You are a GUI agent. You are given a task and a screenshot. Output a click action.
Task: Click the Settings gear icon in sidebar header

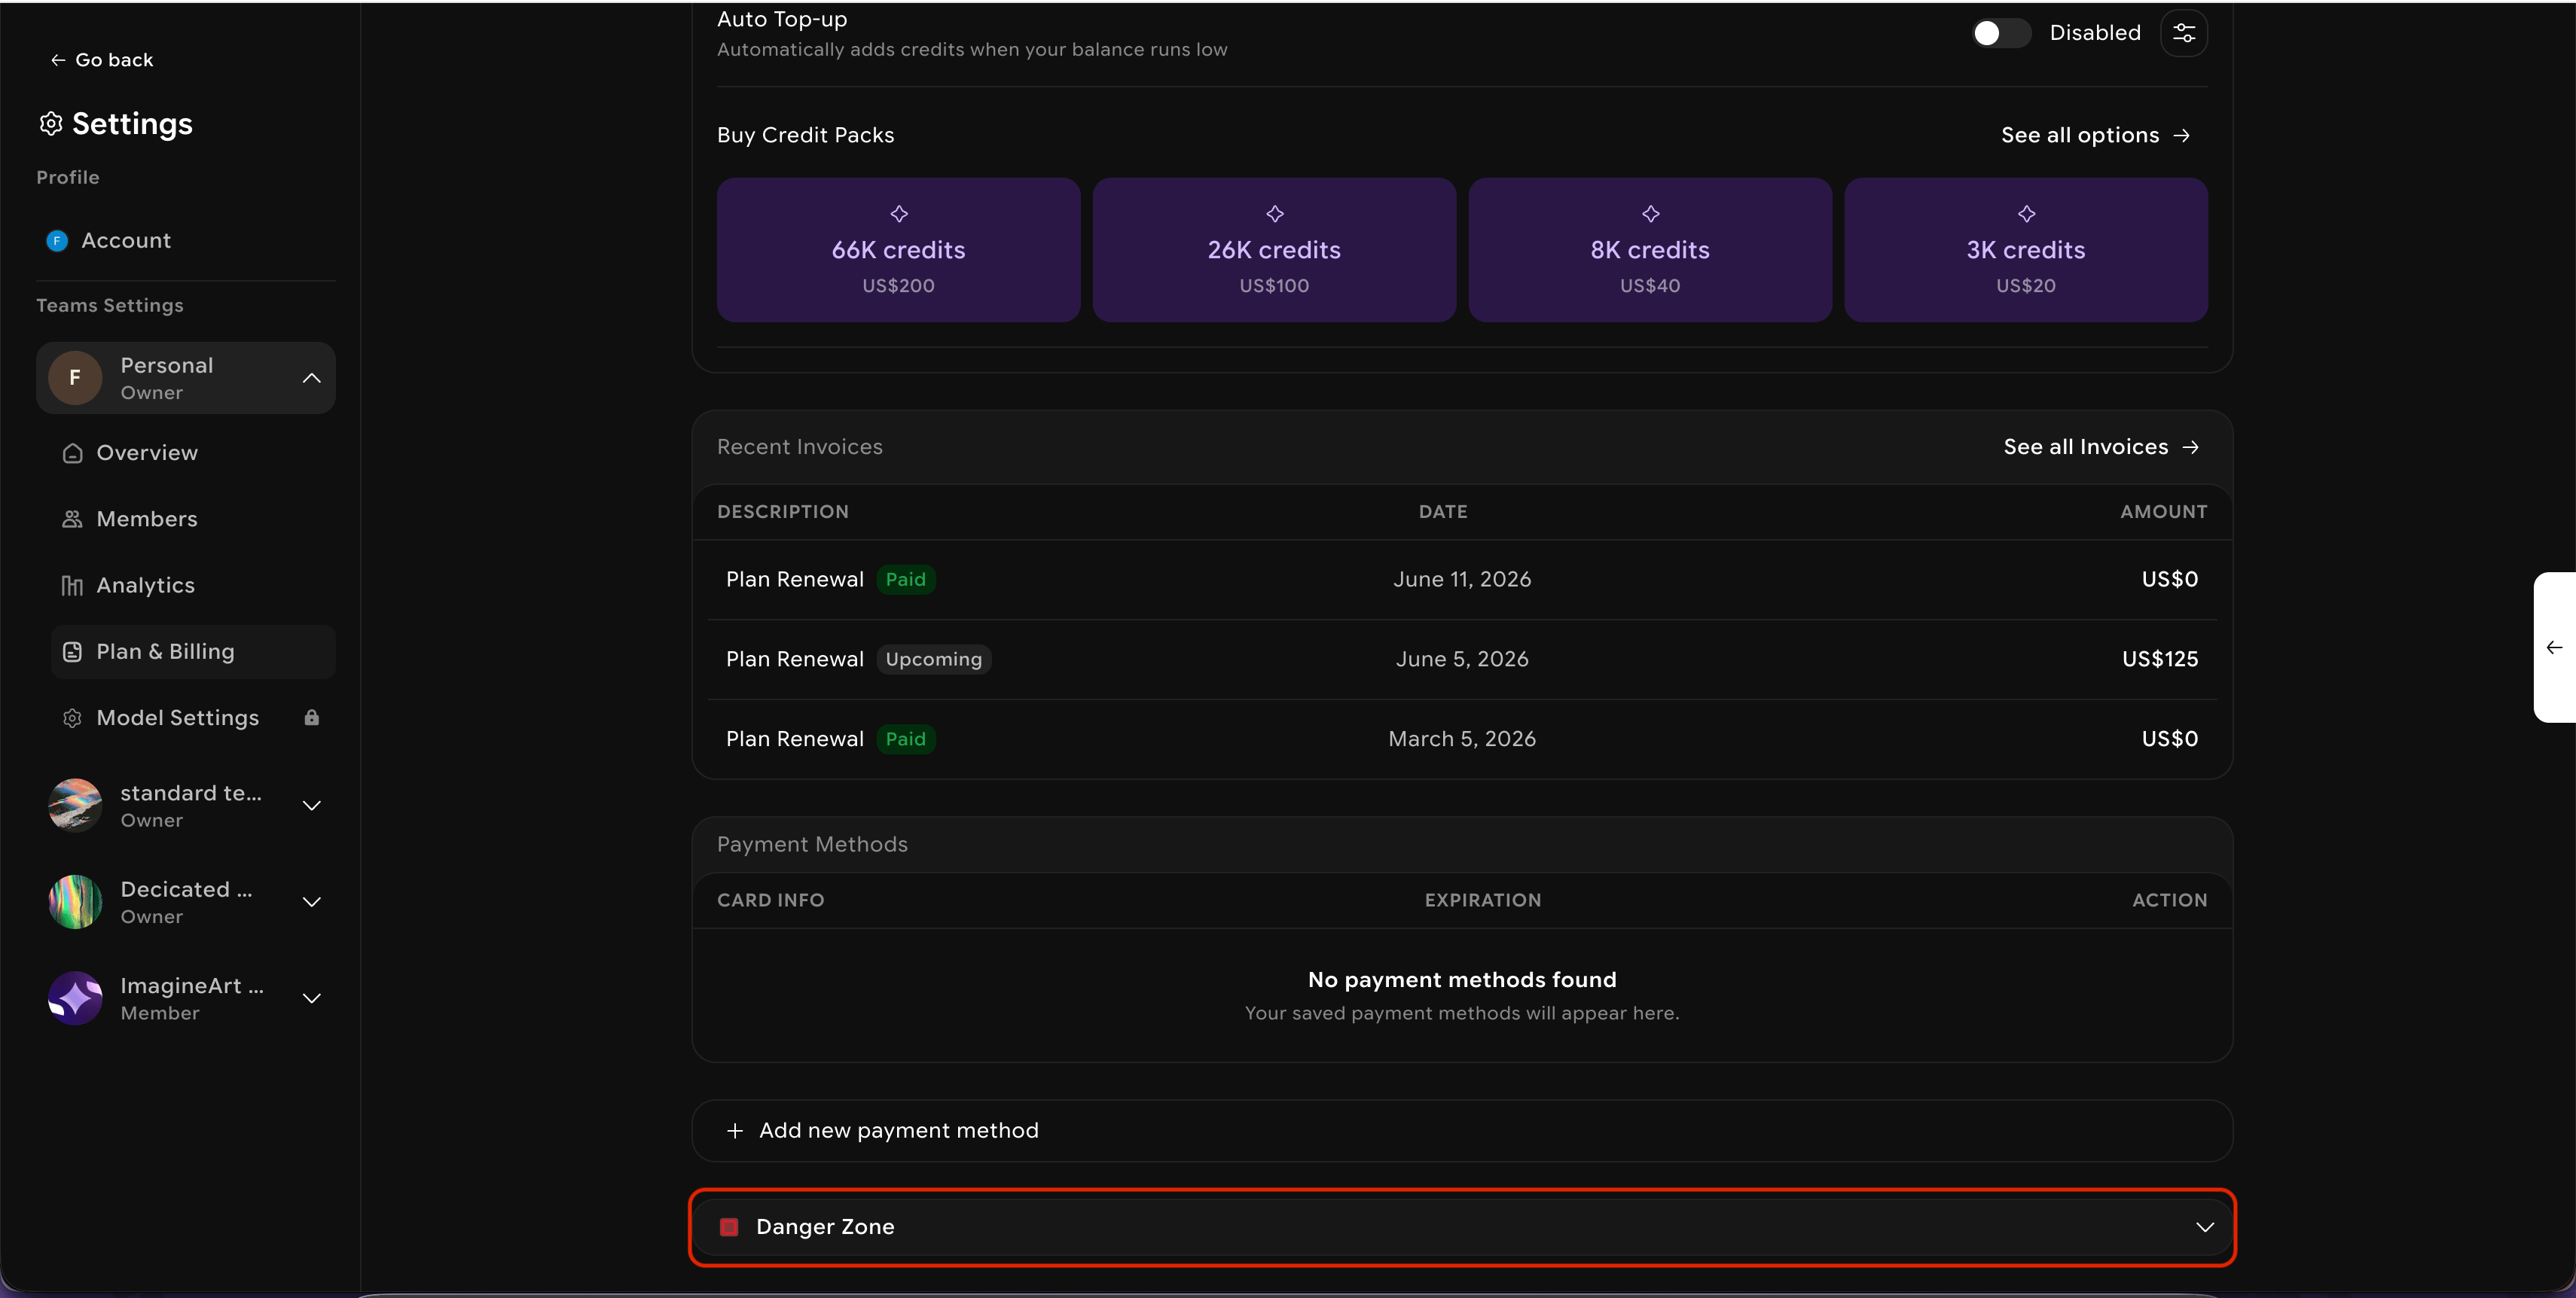point(51,123)
